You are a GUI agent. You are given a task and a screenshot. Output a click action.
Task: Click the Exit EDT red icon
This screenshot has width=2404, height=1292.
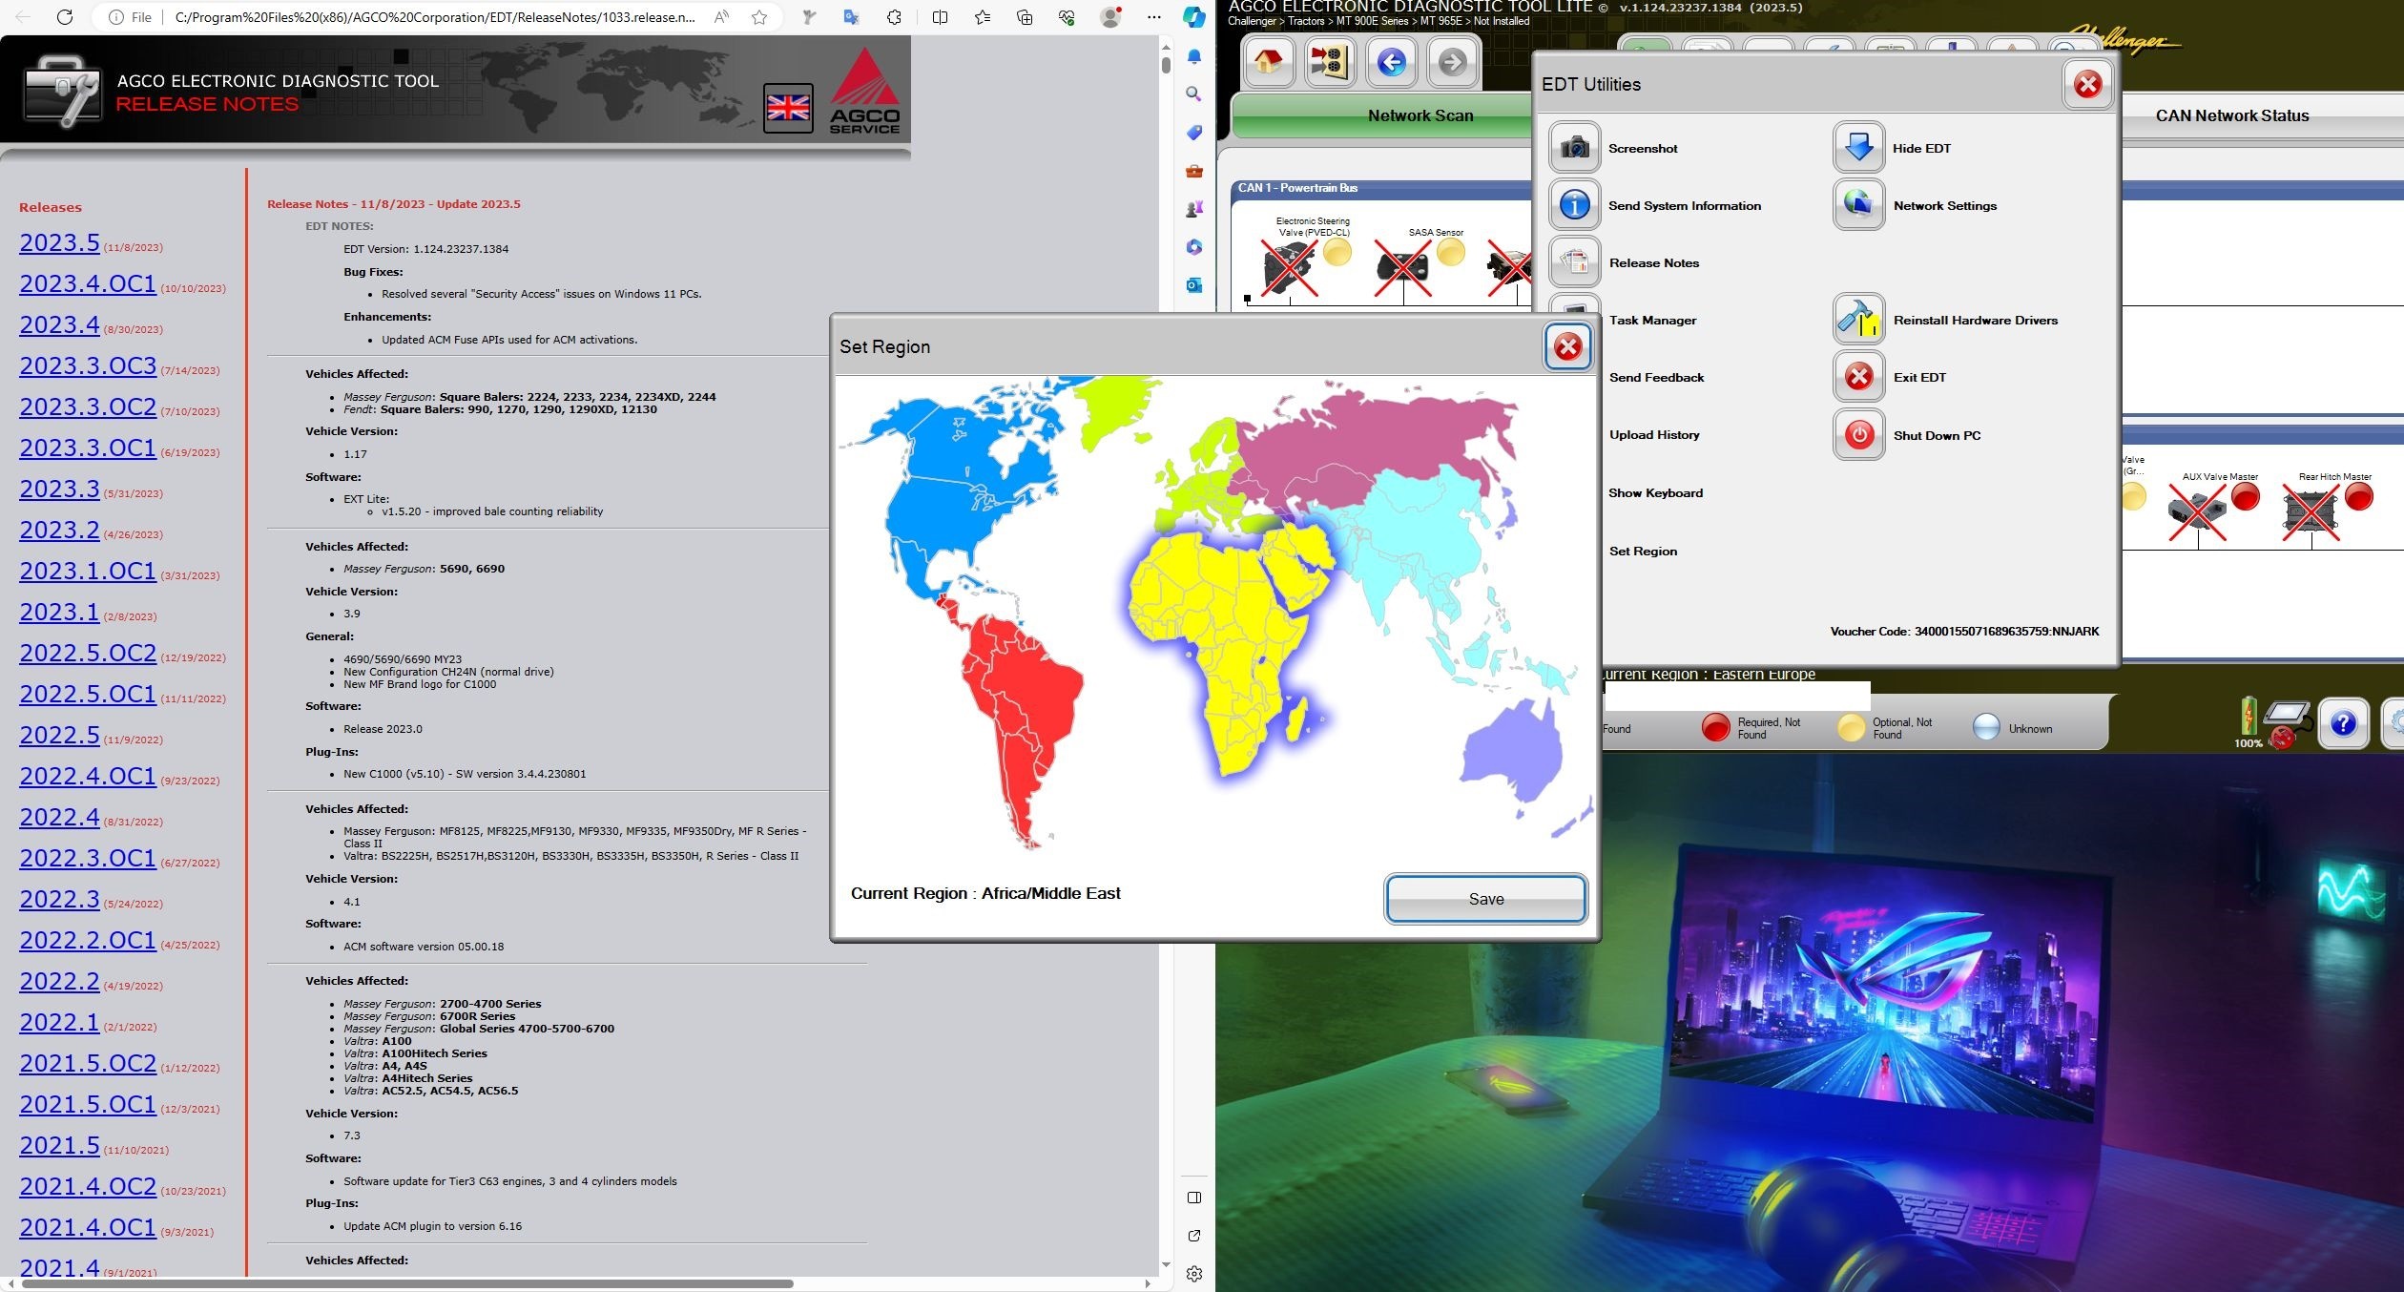[1858, 377]
